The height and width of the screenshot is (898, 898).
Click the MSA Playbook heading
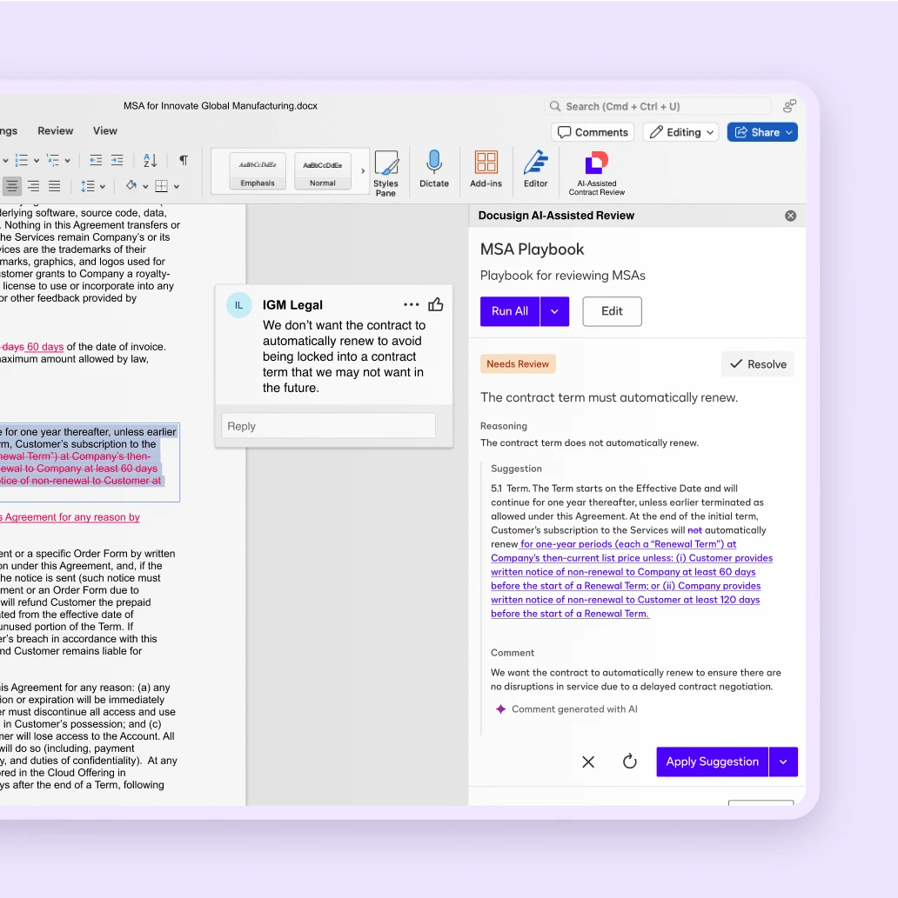[x=533, y=249]
